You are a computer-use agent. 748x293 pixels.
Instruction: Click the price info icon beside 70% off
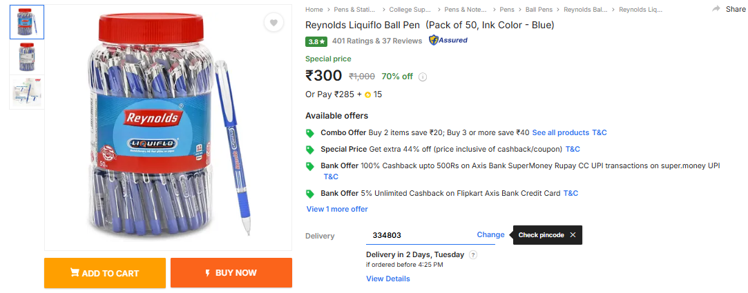(x=423, y=77)
